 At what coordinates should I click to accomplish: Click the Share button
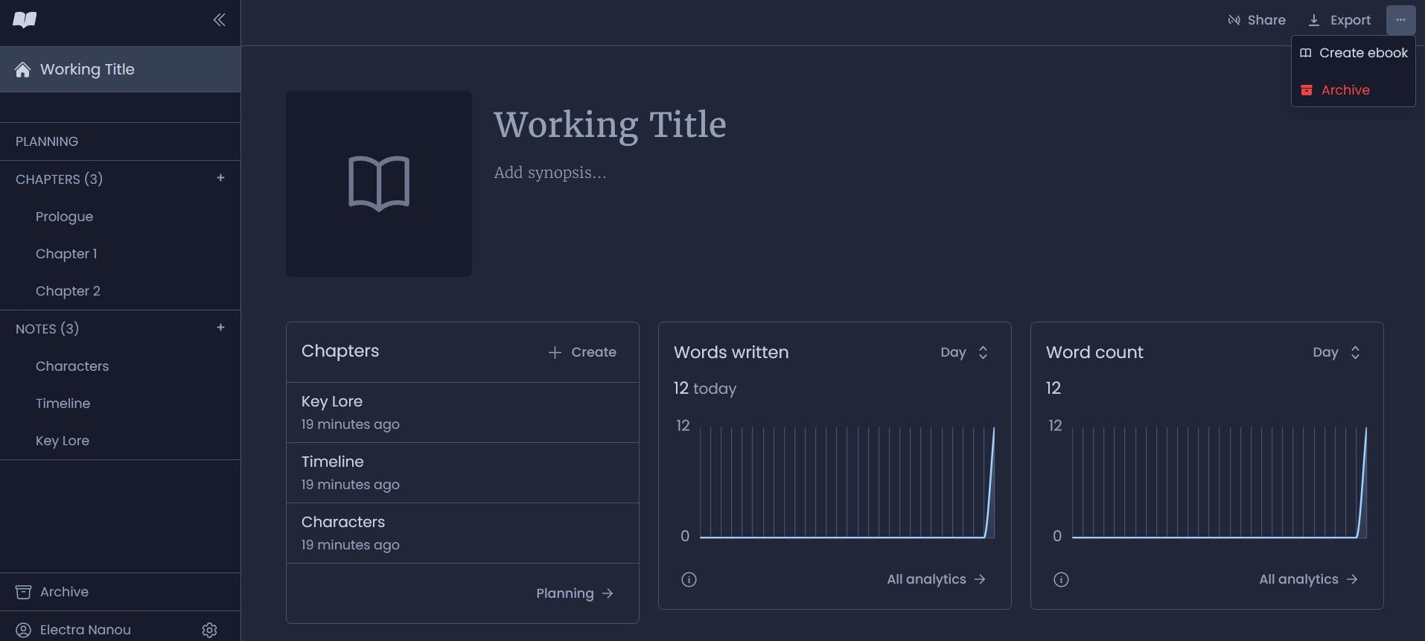coord(1257,20)
